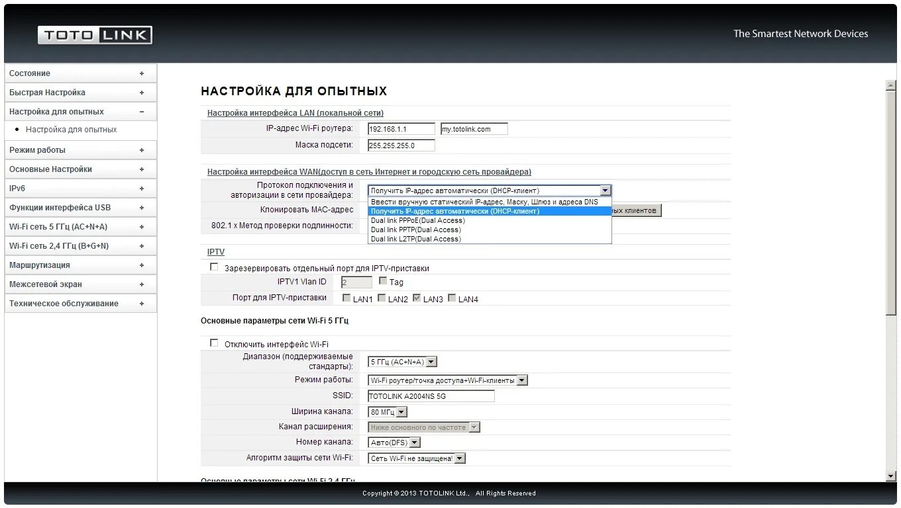
Task: Click the Настройка интерфейса WAN section heading
Action: click(x=369, y=172)
